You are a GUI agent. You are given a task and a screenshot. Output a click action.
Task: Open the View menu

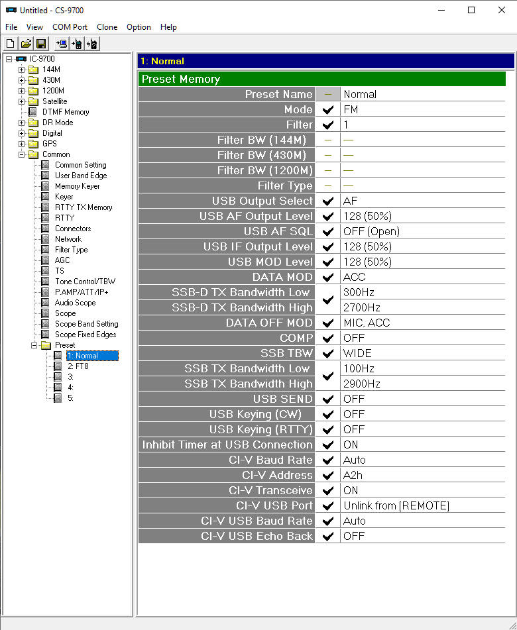pyautogui.click(x=34, y=27)
